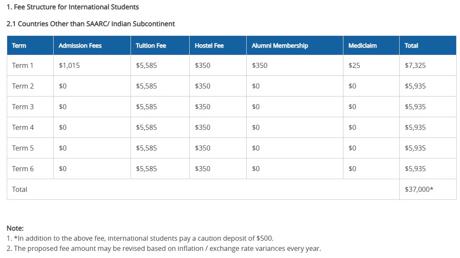Select the Term 6 row label
Viewport: 460px width, 258px height.
point(23,169)
